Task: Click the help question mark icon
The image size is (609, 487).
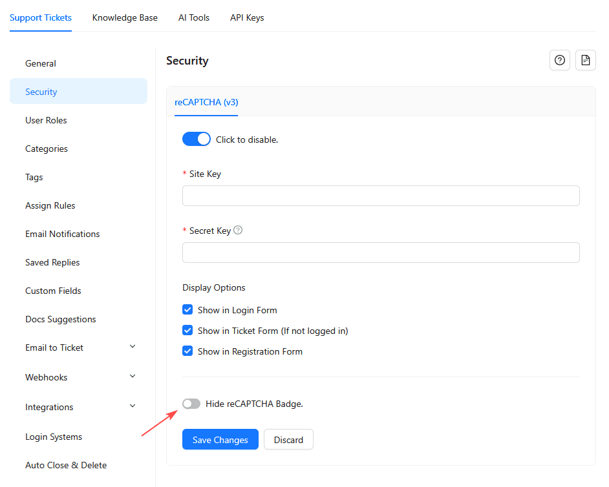Action: 560,60
